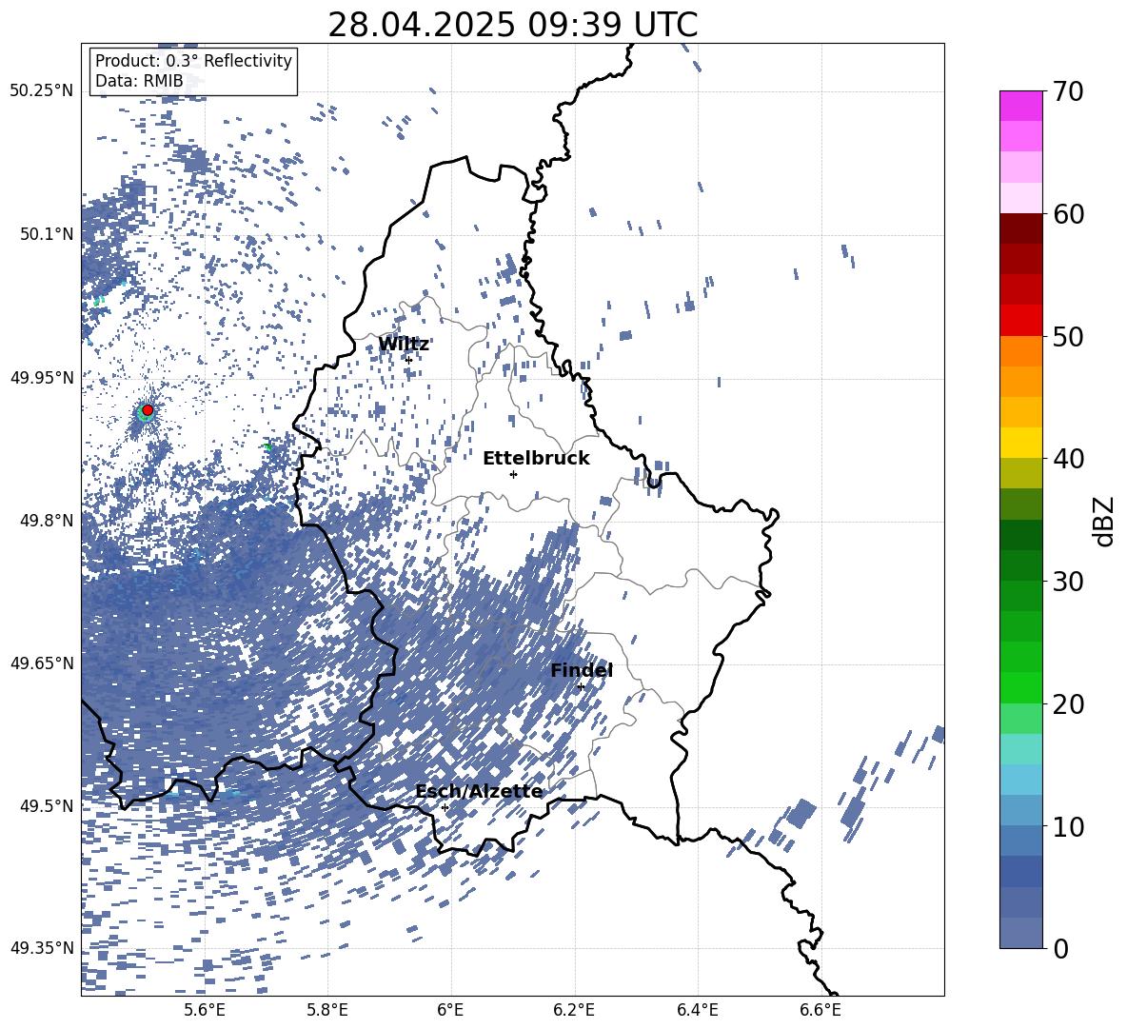Click the cross marker below Esch/Alzette
The height and width of the screenshot is (1029, 1127).
(445, 807)
